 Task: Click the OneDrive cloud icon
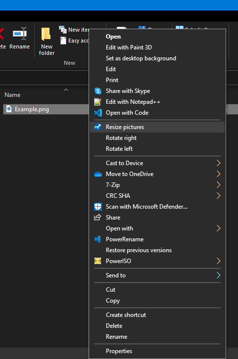(x=98, y=174)
